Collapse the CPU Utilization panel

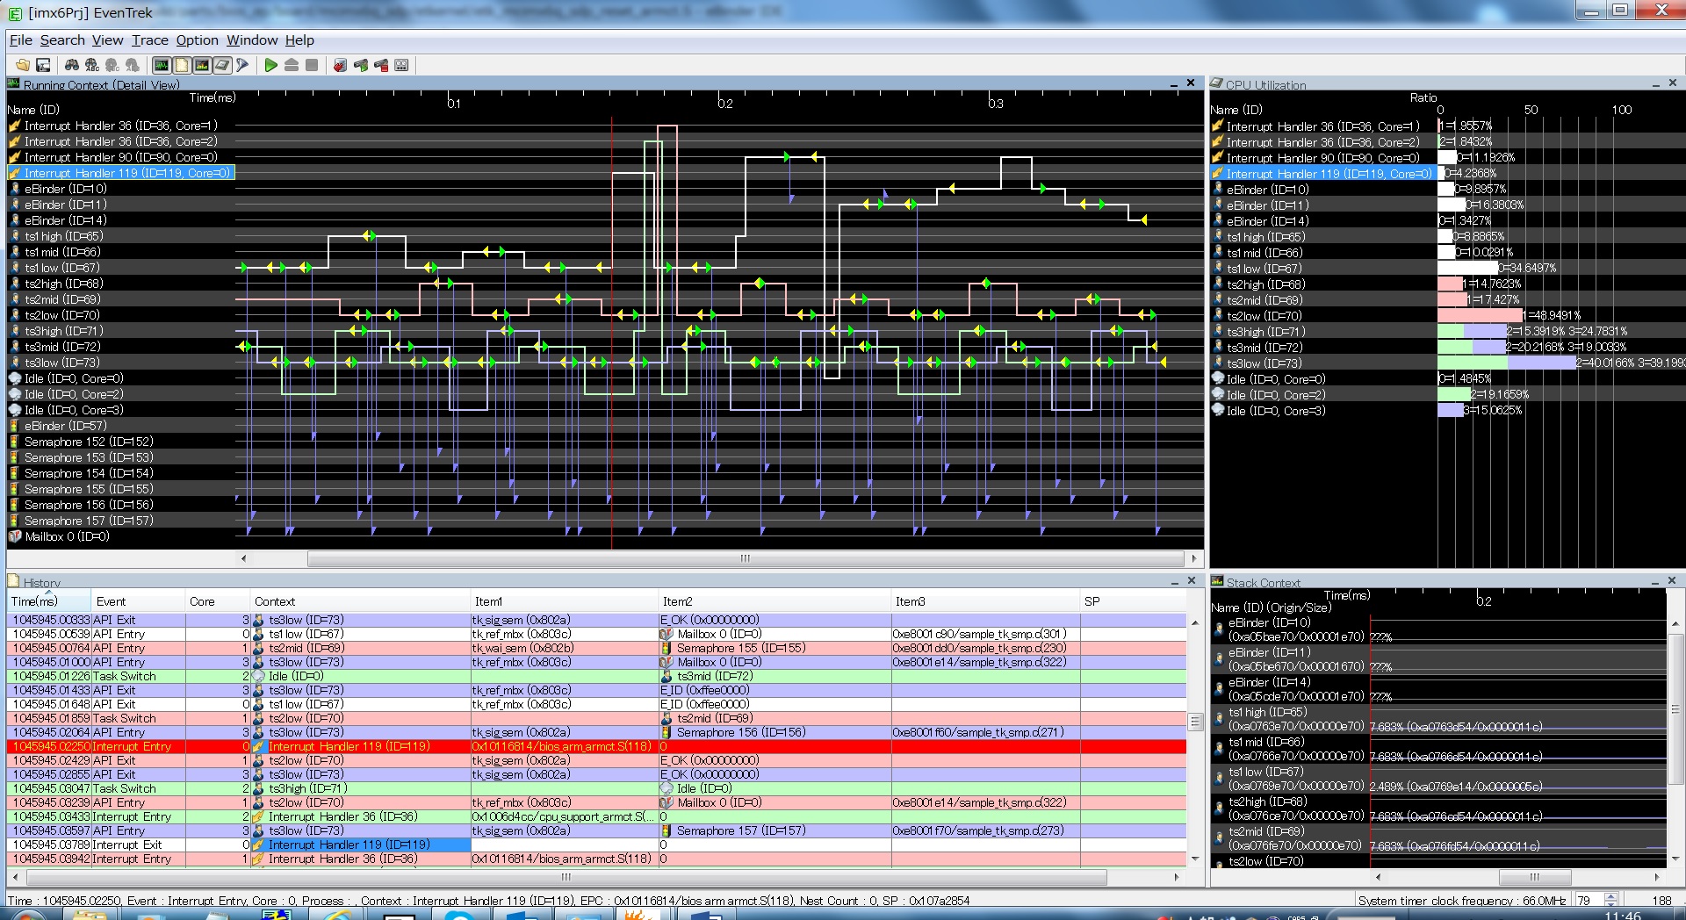coord(1655,84)
